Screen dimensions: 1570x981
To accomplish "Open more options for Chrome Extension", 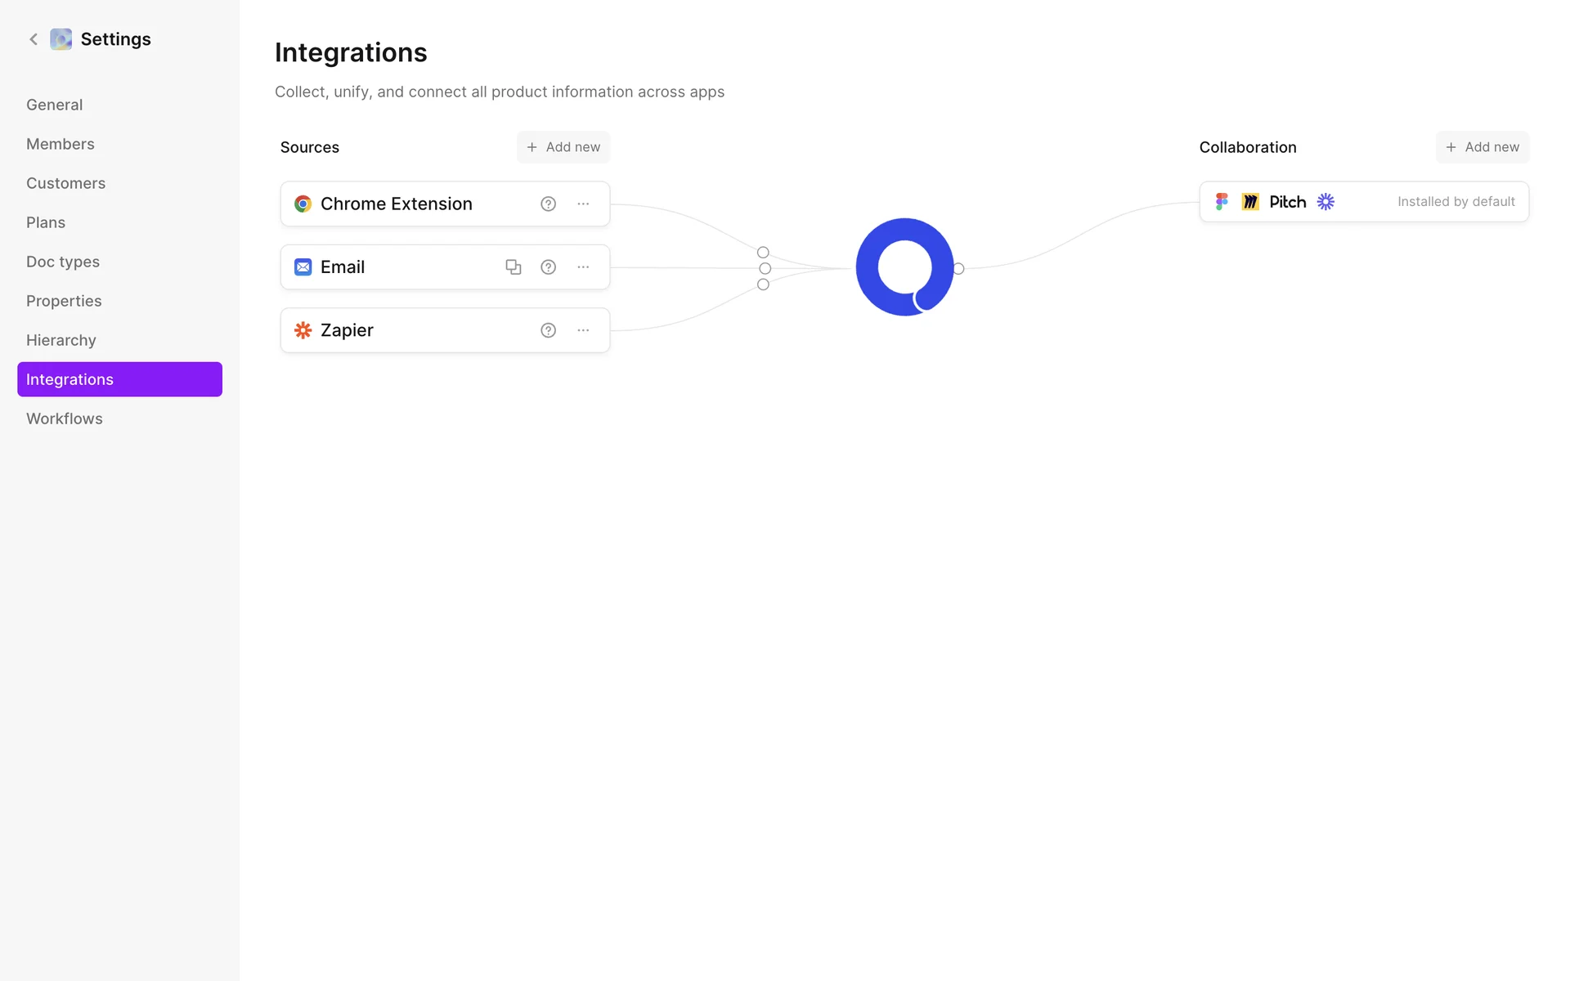I will coord(583,204).
